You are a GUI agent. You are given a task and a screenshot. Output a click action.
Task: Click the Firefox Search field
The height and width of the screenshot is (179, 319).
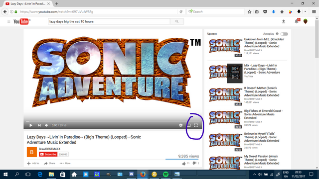tap(216, 12)
